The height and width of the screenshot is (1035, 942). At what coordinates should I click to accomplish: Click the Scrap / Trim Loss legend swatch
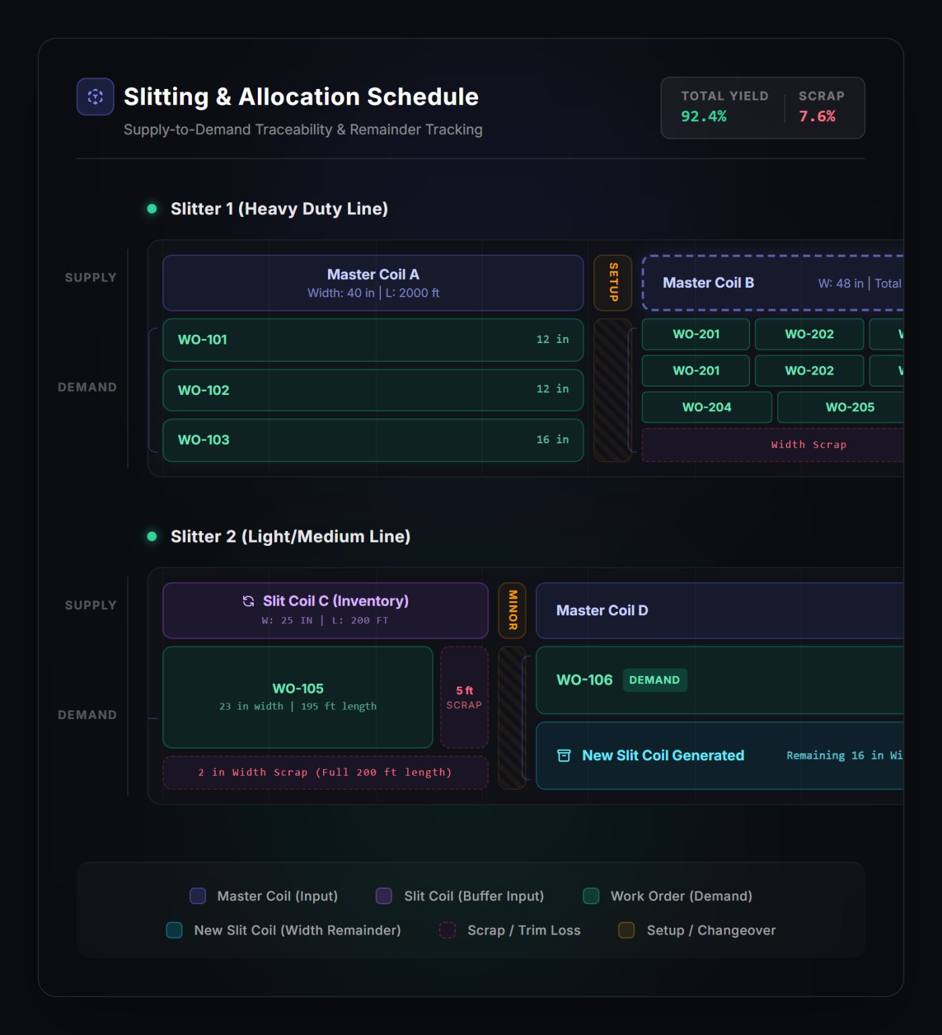click(448, 930)
